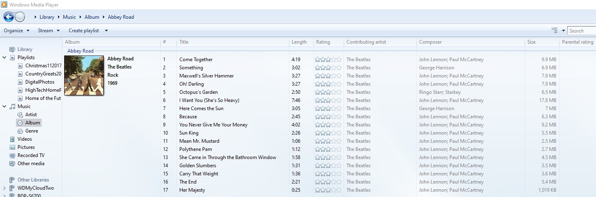Select the track Here Comes the Sun
Image resolution: width=596 pixels, height=197 pixels.
pos(201,108)
